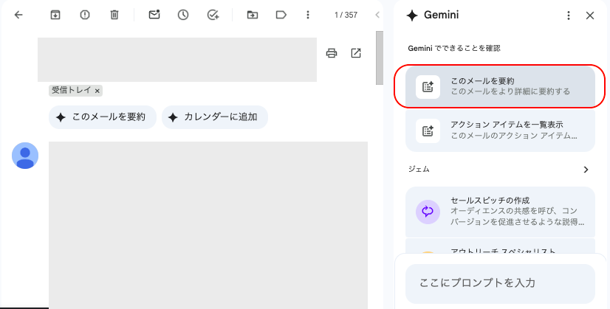Move email to a folder
The image size is (610, 309).
[x=253, y=15]
